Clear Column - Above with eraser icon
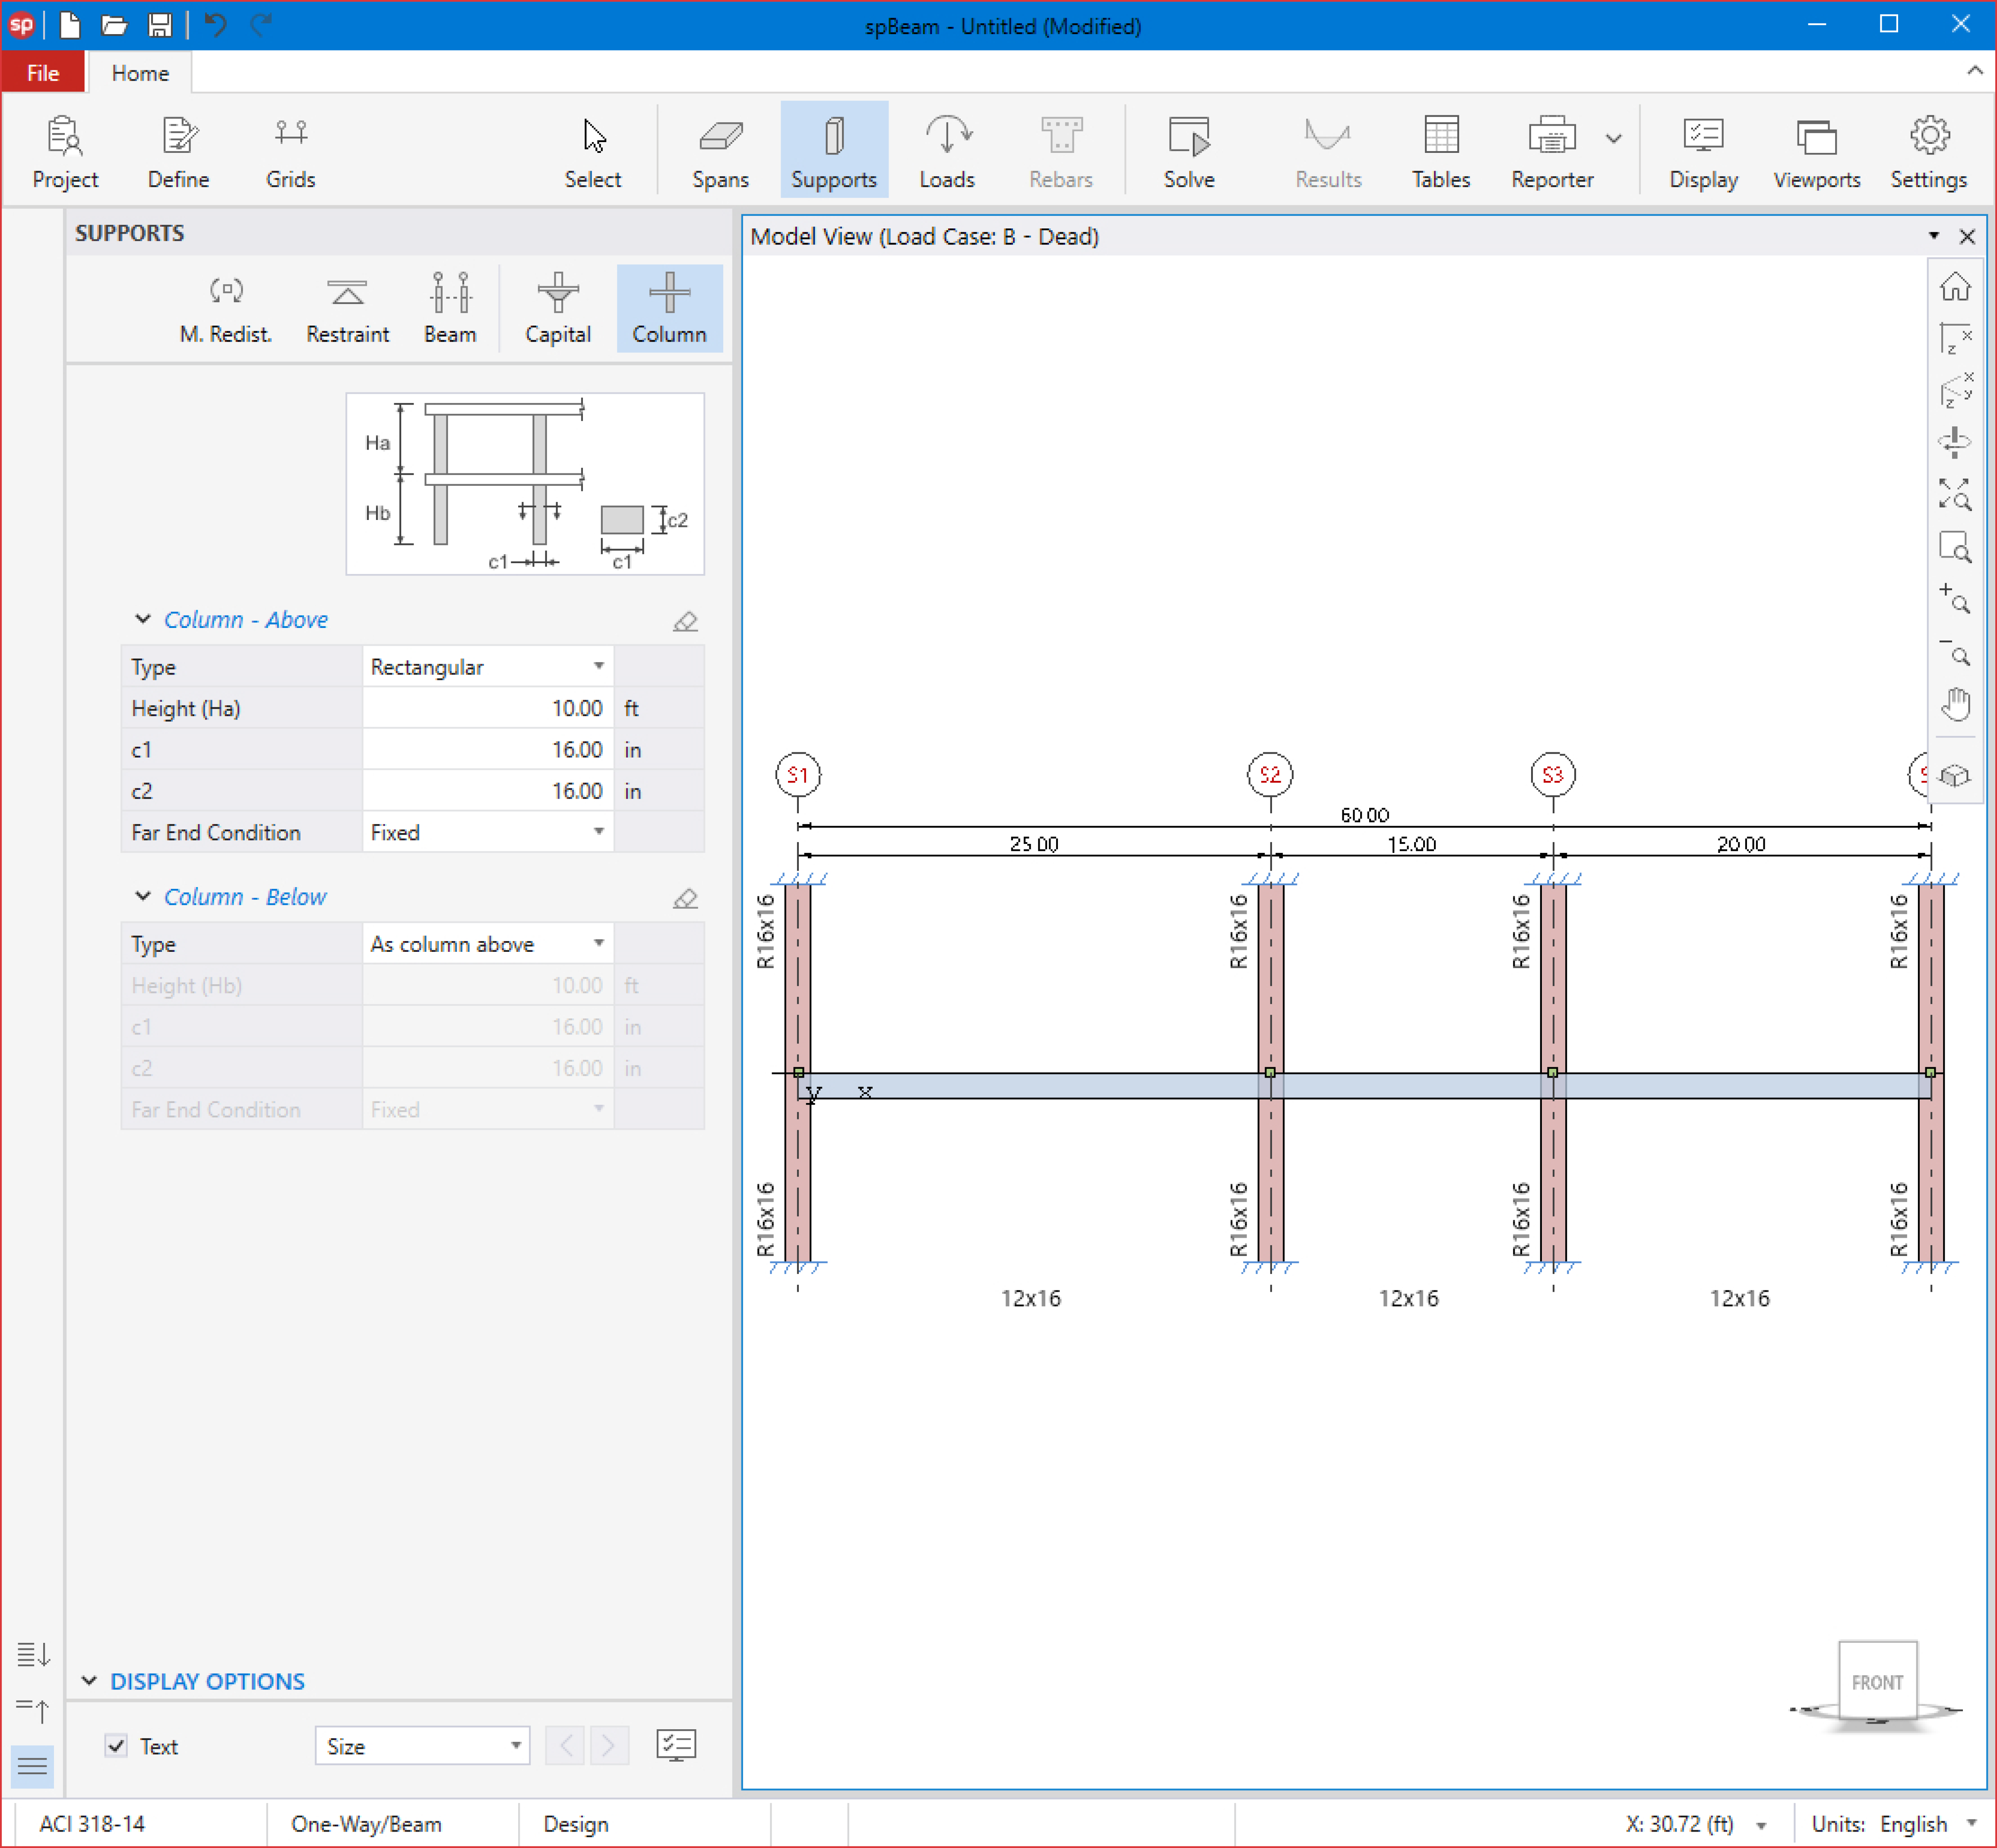 pos(685,621)
